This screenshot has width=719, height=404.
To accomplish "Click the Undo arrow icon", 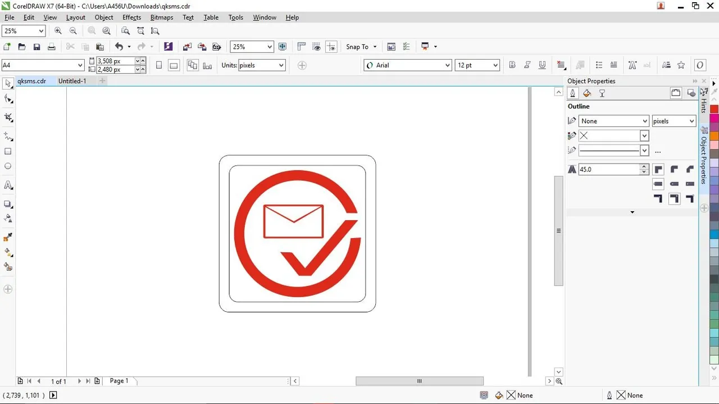I will click(x=119, y=47).
